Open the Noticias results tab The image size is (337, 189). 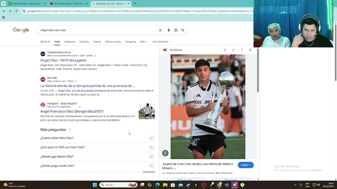[x=84, y=42]
